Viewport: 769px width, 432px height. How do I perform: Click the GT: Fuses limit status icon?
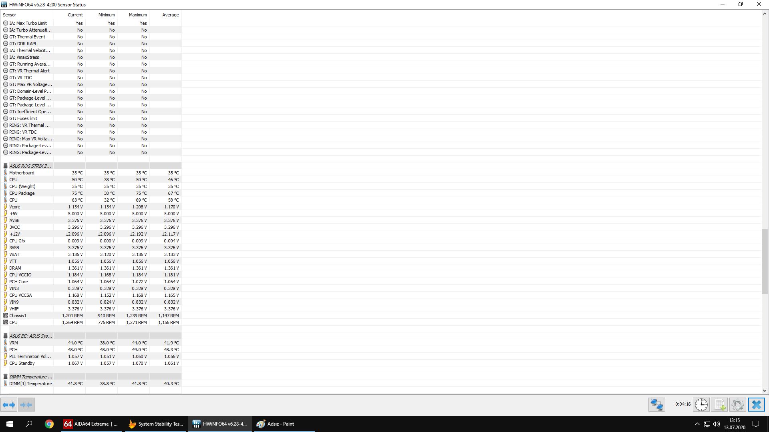coord(6,118)
